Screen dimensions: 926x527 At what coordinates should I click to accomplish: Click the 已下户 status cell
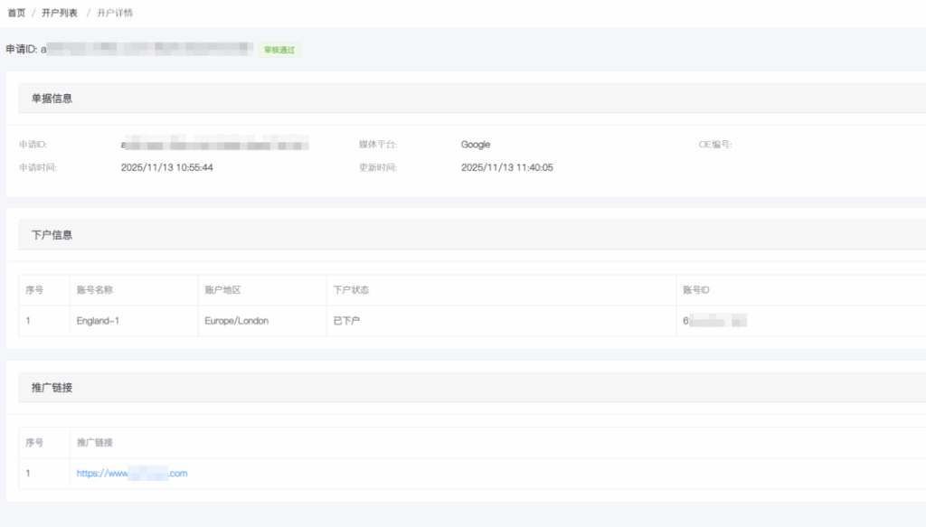click(346, 321)
